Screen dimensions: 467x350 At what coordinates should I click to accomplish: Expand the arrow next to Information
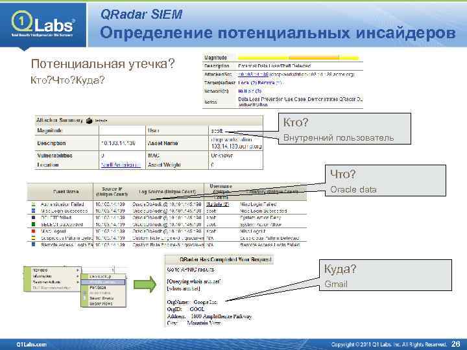click(x=78, y=276)
